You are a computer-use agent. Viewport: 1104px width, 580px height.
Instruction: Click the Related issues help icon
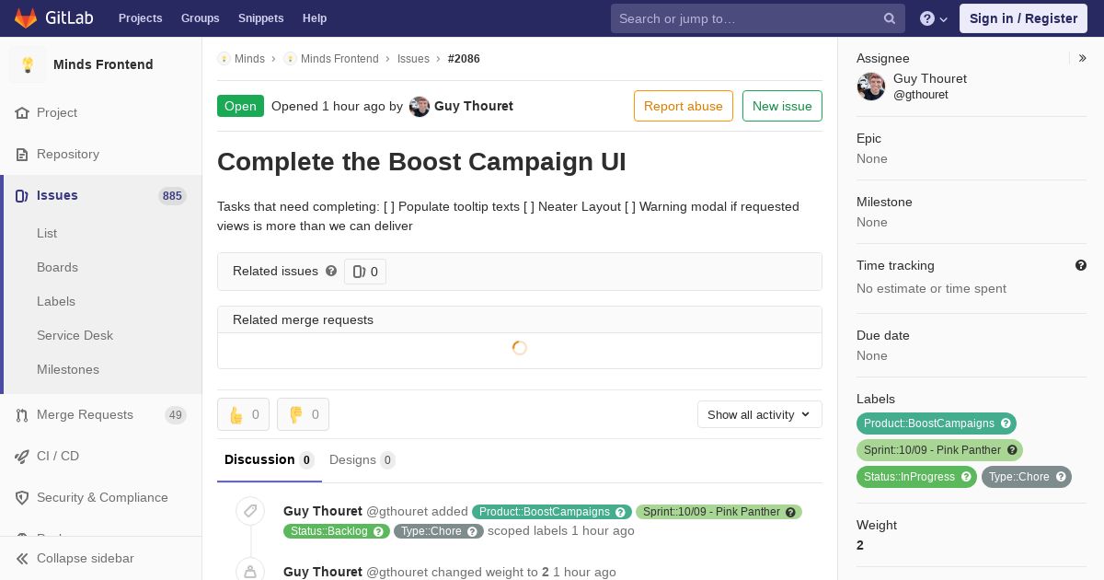coord(331,271)
